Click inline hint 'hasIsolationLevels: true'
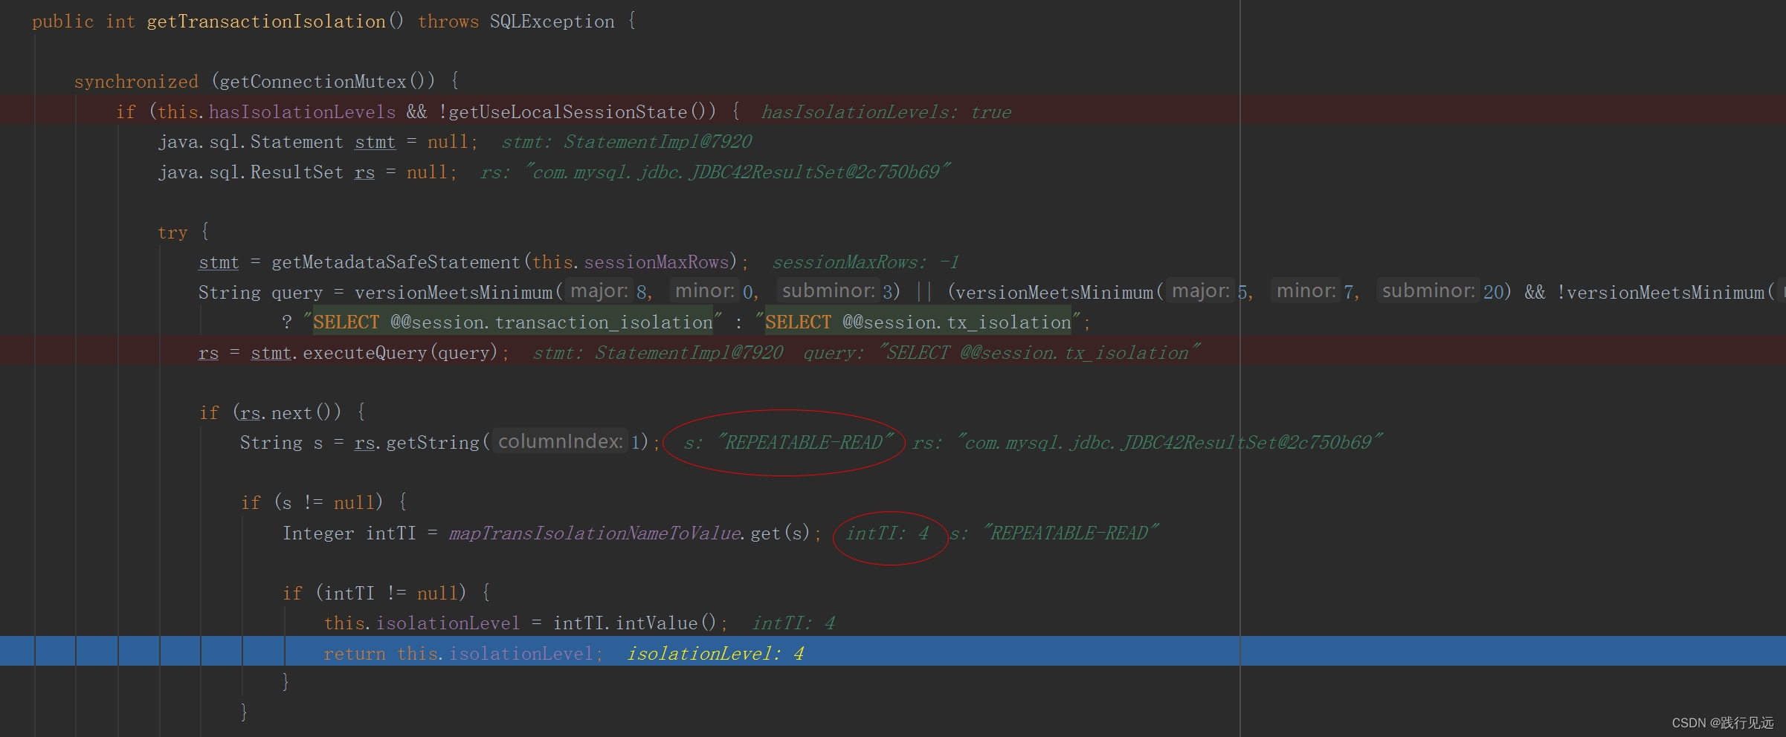This screenshot has height=737, width=1786. click(886, 111)
